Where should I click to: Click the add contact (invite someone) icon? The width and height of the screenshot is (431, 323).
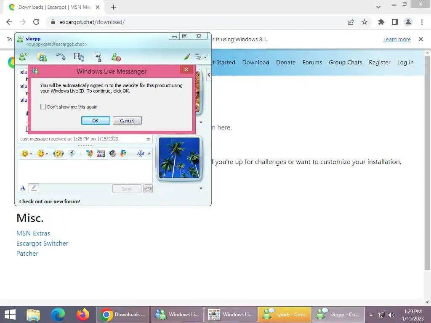pos(24,57)
